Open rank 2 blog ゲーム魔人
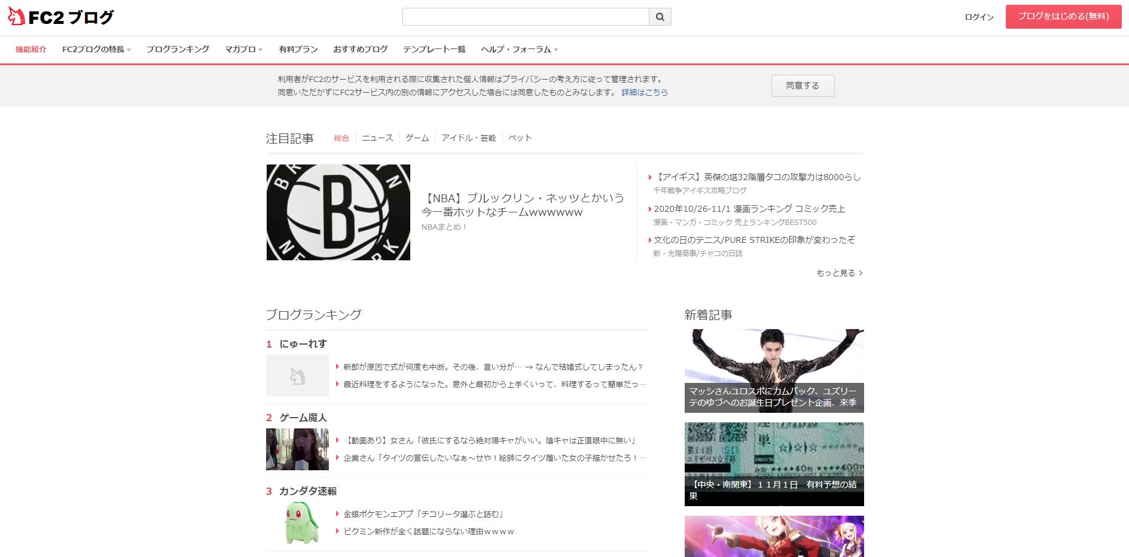1129x557 pixels. pos(303,418)
